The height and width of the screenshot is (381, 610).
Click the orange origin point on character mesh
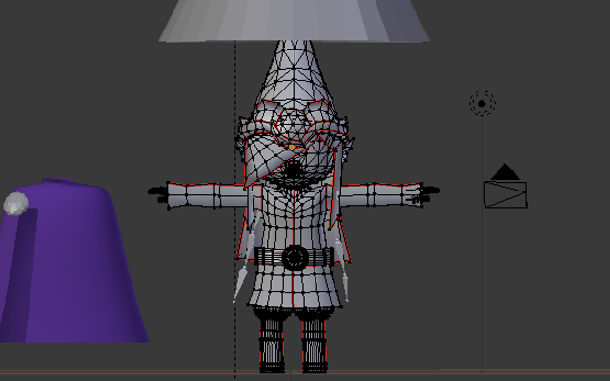(292, 148)
